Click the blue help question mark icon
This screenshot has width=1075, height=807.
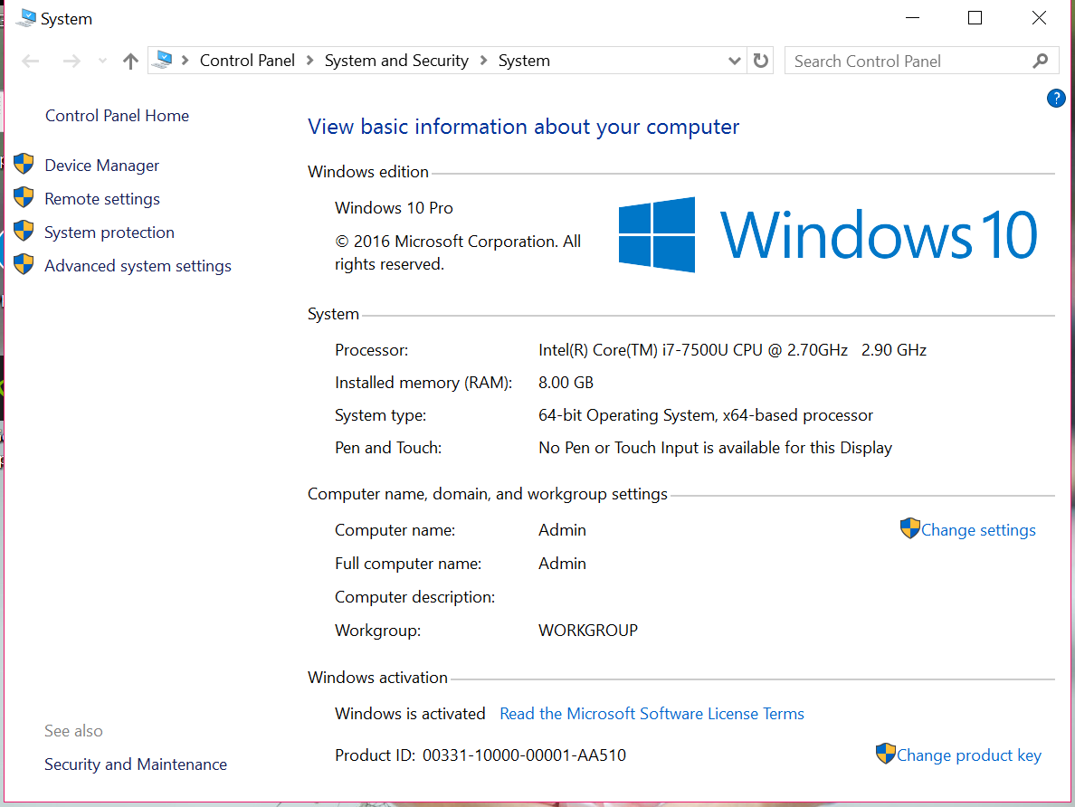tap(1056, 98)
